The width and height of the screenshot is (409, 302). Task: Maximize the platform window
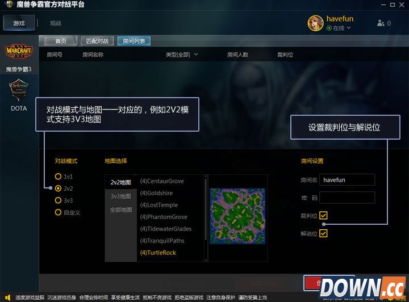[x=393, y=5]
